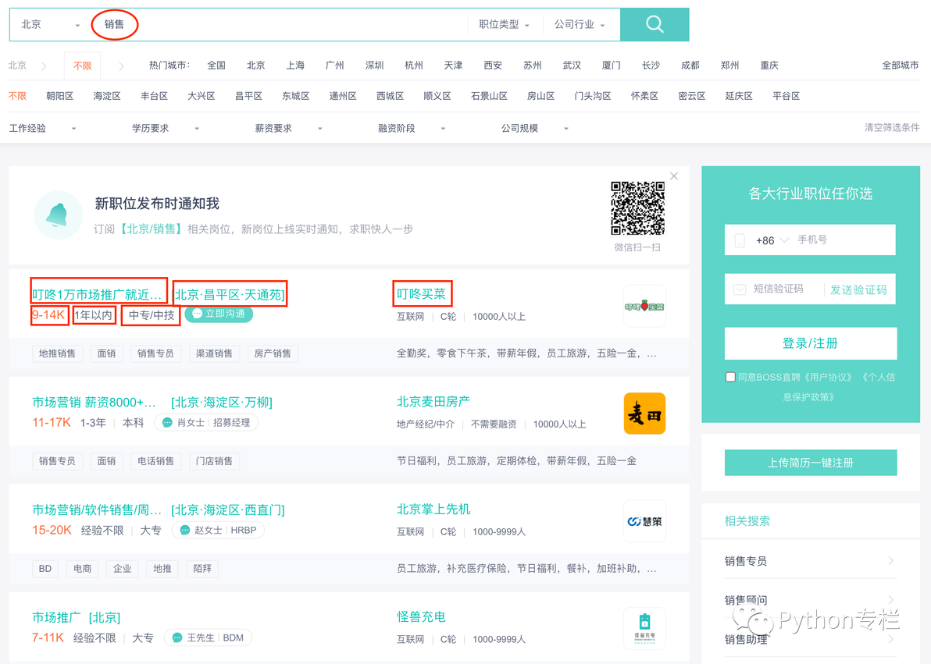The width and height of the screenshot is (931, 664).
Task: Select the 不限 tab next to 北京
Action: (82, 66)
